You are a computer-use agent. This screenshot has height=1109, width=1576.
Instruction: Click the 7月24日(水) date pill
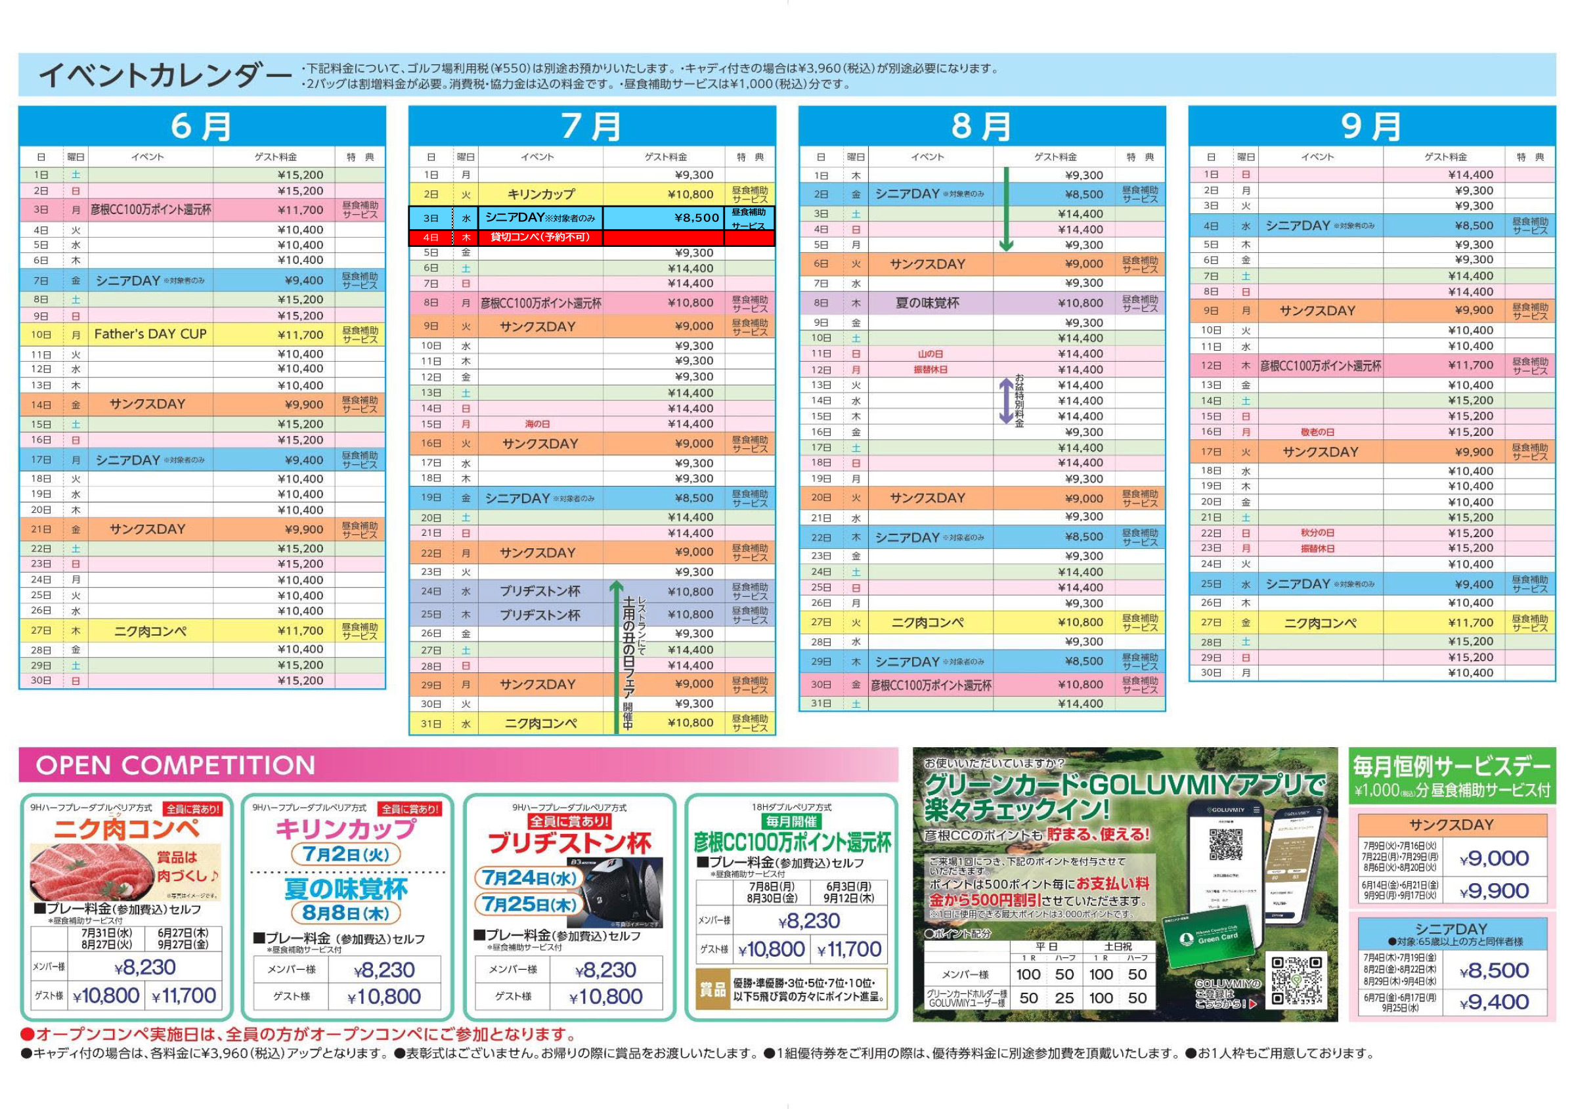(x=529, y=878)
